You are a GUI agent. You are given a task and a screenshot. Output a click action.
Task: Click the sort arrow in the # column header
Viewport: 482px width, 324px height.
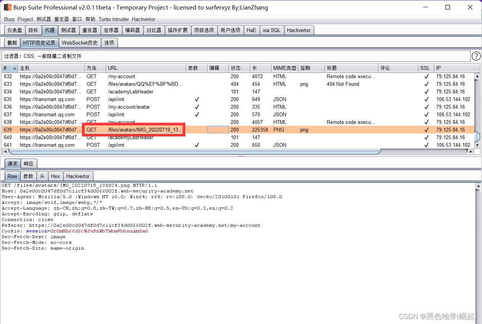15,68
